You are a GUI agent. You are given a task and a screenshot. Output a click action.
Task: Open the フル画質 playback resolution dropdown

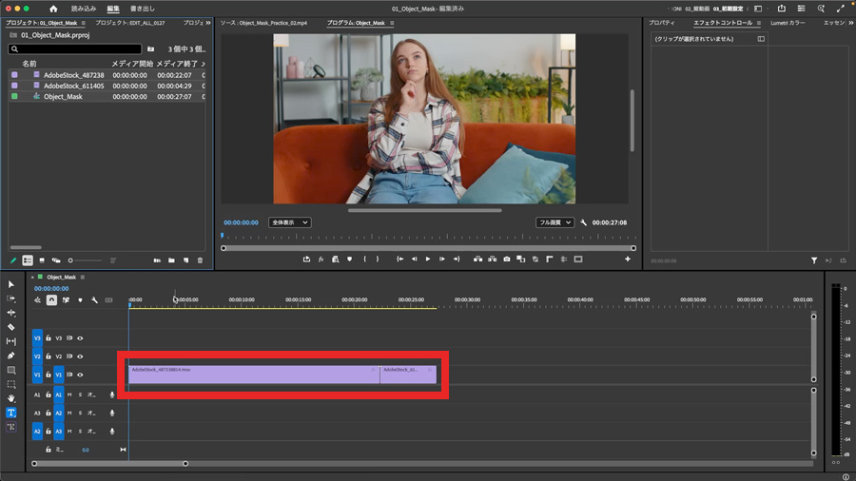click(x=554, y=222)
